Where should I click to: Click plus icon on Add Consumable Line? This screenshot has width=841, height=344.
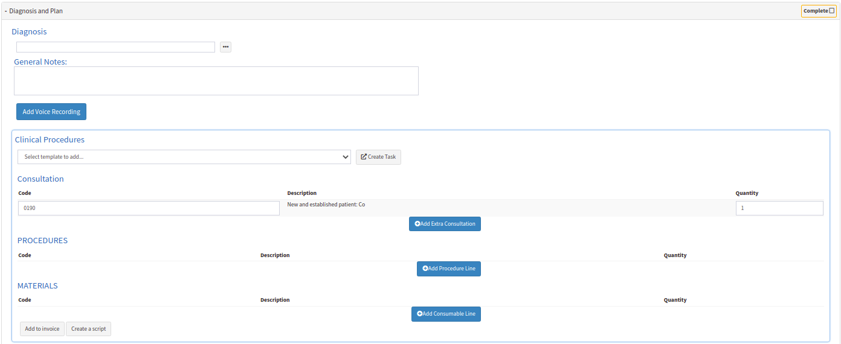pyautogui.click(x=420, y=314)
